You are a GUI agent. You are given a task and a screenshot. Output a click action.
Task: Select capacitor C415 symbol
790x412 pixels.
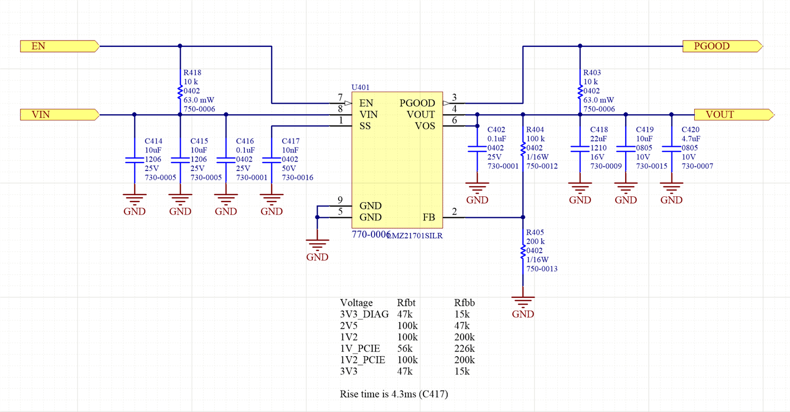click(x=180, y=160)
